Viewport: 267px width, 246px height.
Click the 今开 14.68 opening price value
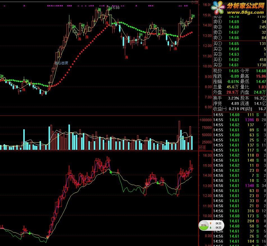click(261, 71)
